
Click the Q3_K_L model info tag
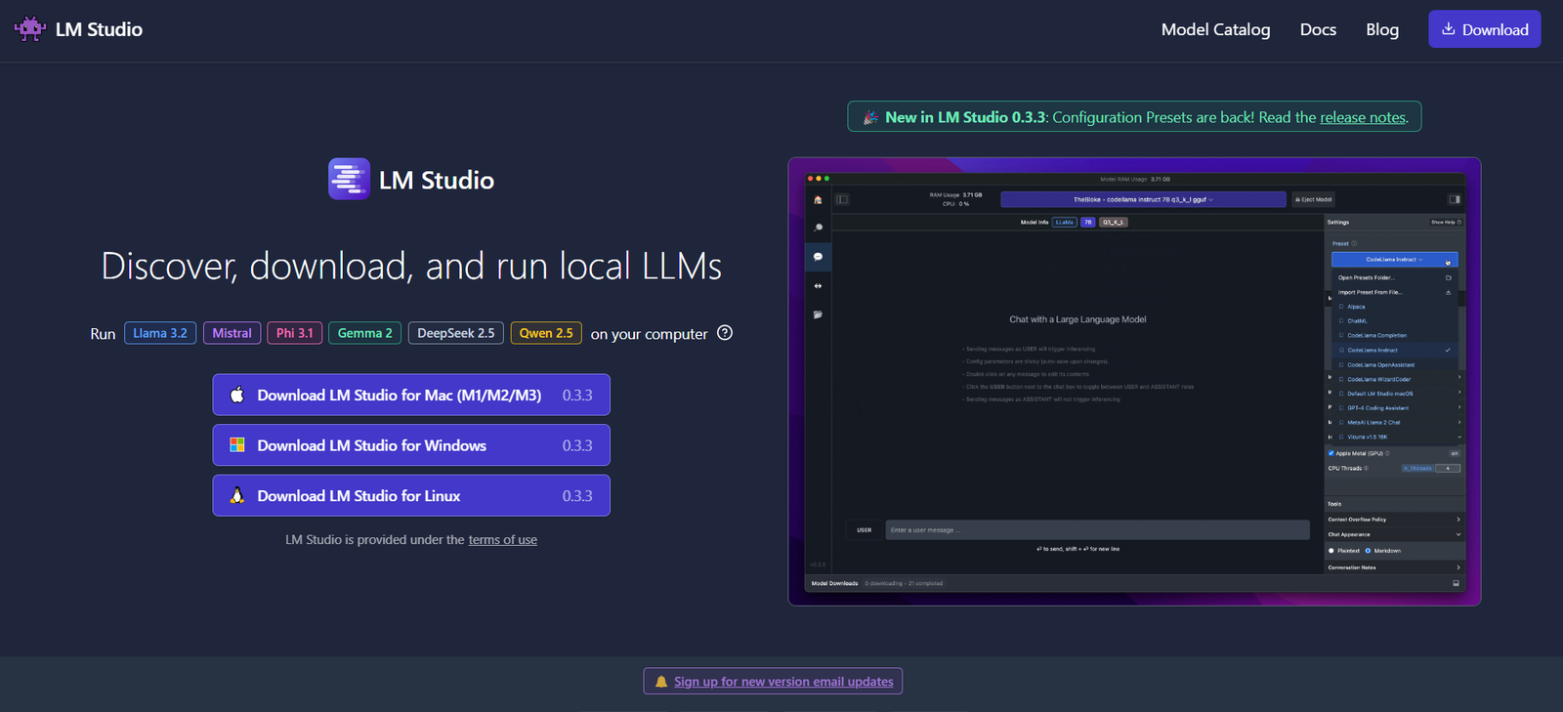point(1114,222)
